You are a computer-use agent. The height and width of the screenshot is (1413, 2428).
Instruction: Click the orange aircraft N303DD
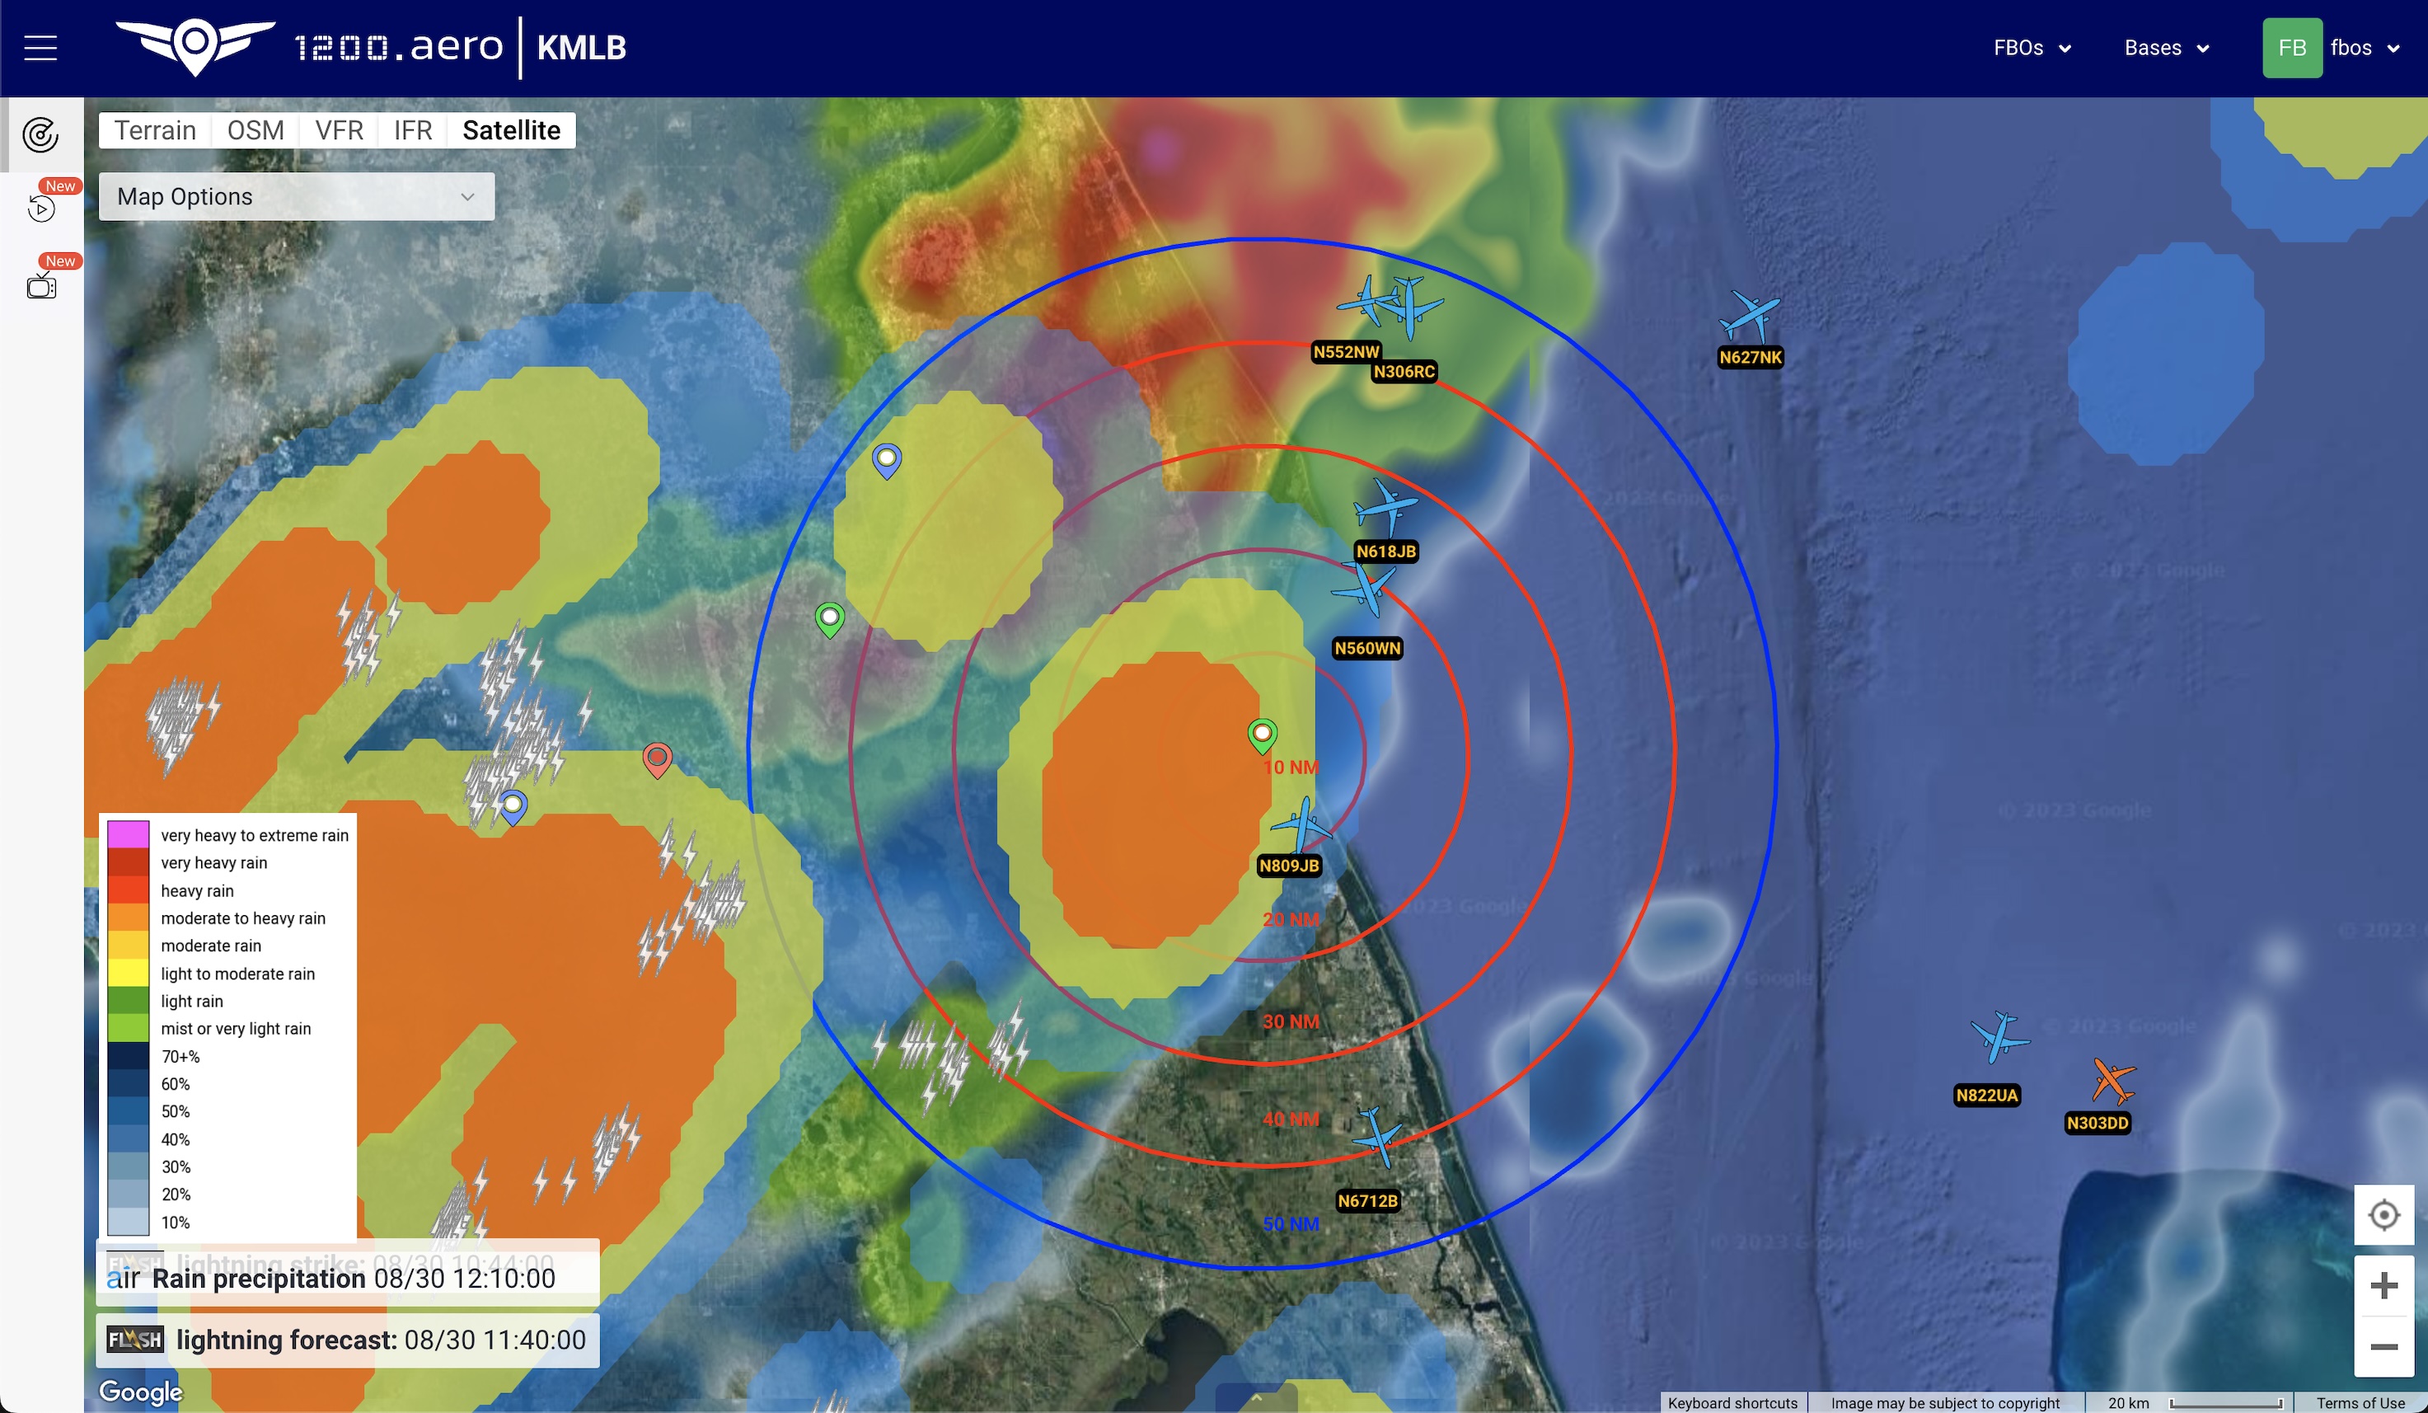pyautogui.click(x=2113, y=1079)
